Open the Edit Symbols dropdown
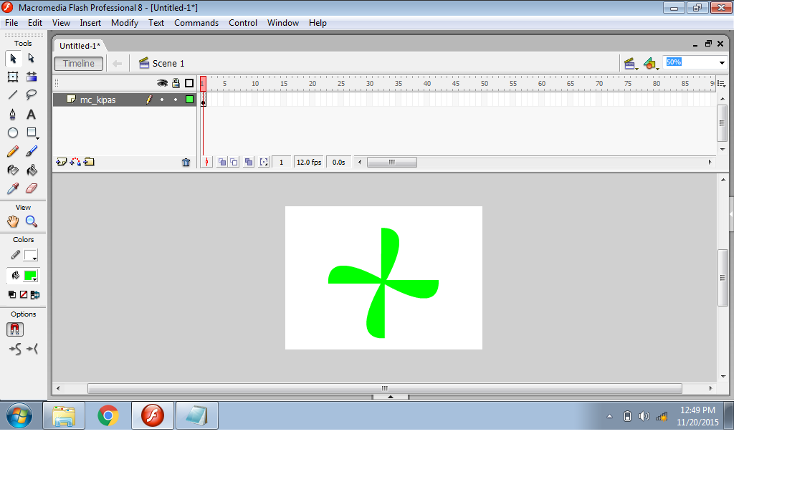Screen dimensions: 787x497 click(651, 64)
